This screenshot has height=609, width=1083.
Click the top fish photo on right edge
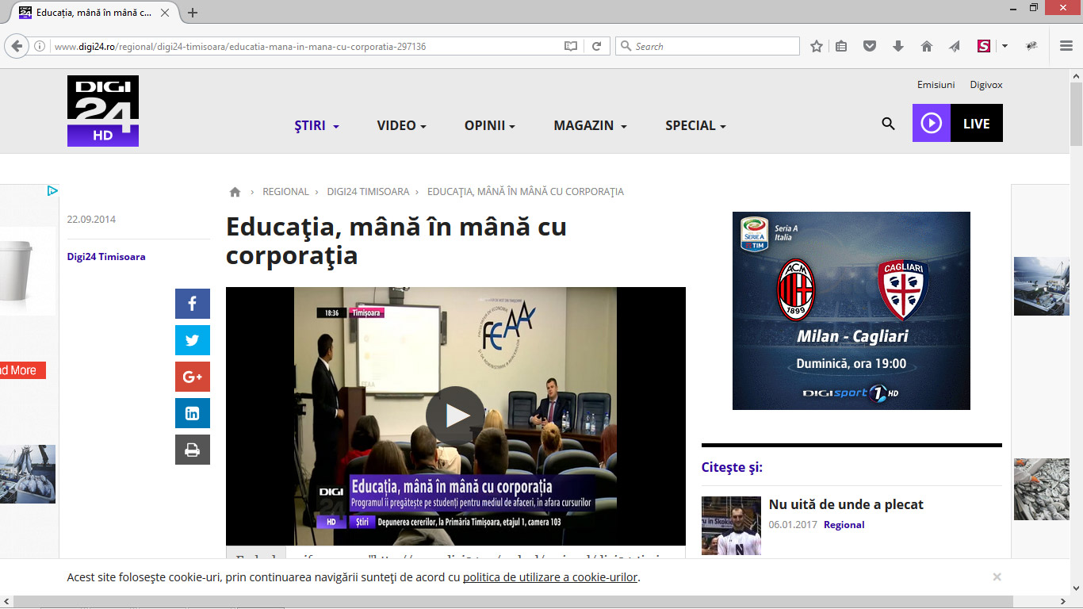coord(1042,286)
